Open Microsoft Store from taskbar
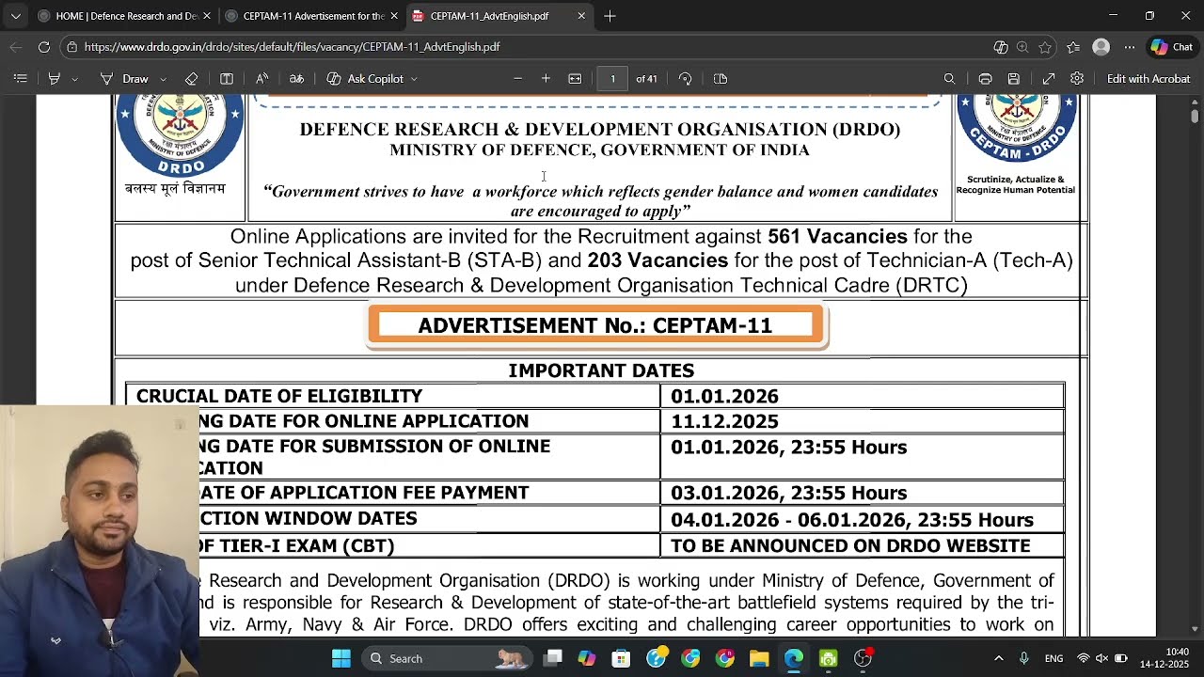This screenshot has width=1204, height=677. click(621, 658)
